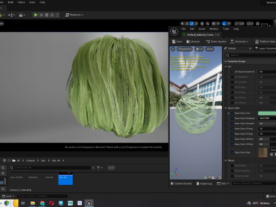Open the Tools menu in the material editor

(226, 29)
